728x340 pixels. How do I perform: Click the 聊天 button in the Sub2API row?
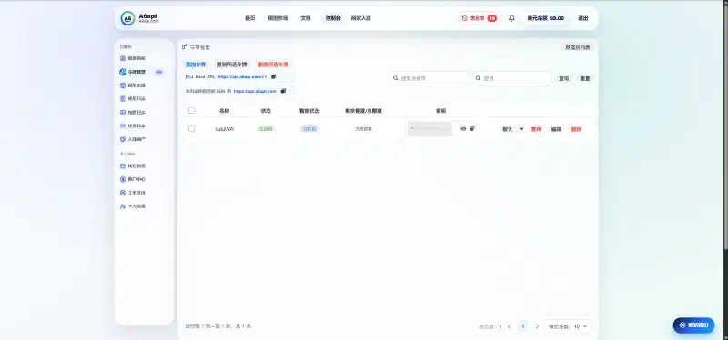click(508, 129)
